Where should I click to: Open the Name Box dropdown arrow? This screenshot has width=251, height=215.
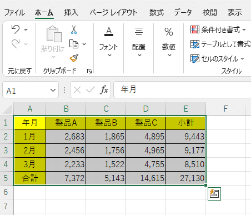pyautogui.click(x=53, y=90)
